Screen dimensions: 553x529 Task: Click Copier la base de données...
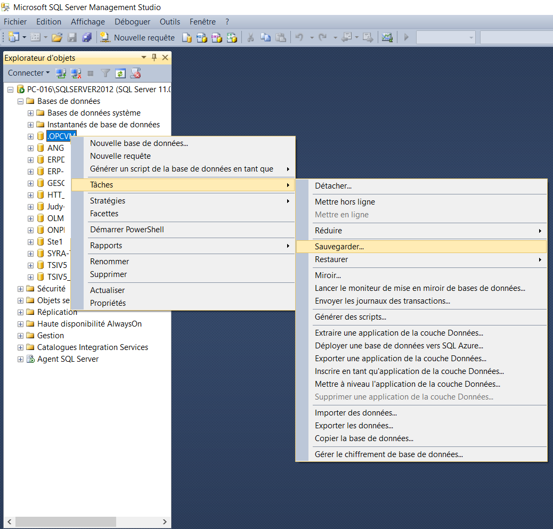click(x=421, y=438)
